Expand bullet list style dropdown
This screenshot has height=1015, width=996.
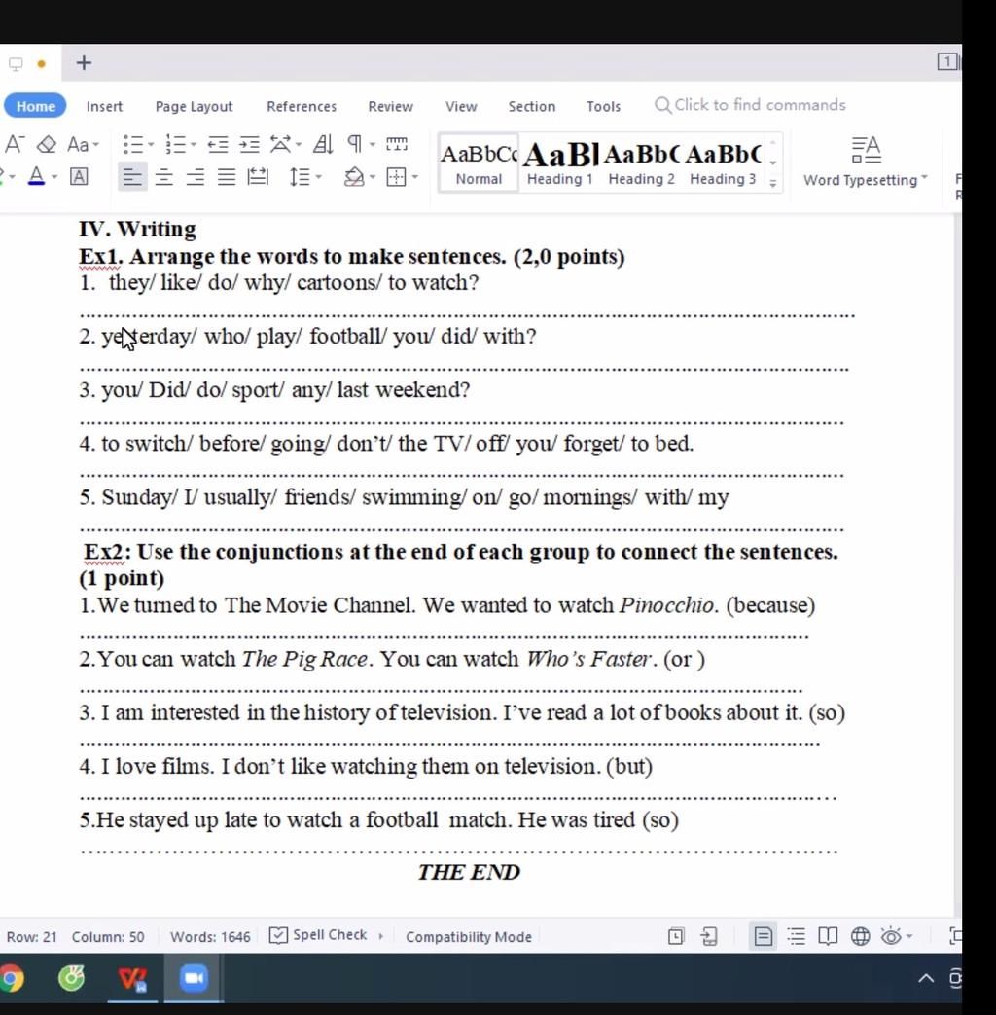click(151, 144)
